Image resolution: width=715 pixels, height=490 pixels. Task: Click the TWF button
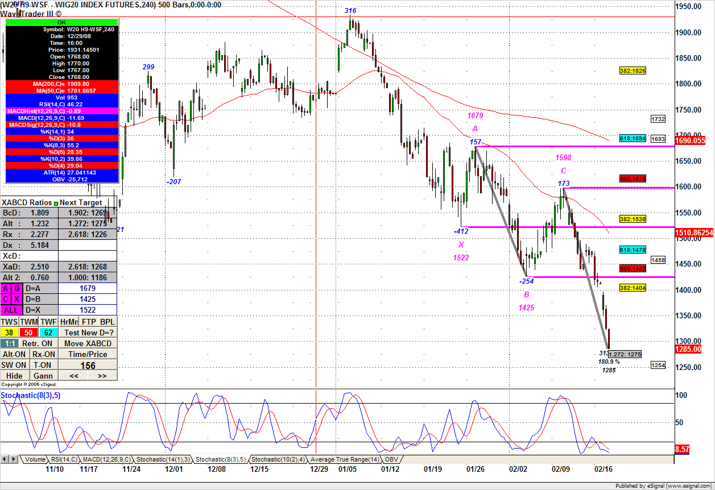point(48,321)
